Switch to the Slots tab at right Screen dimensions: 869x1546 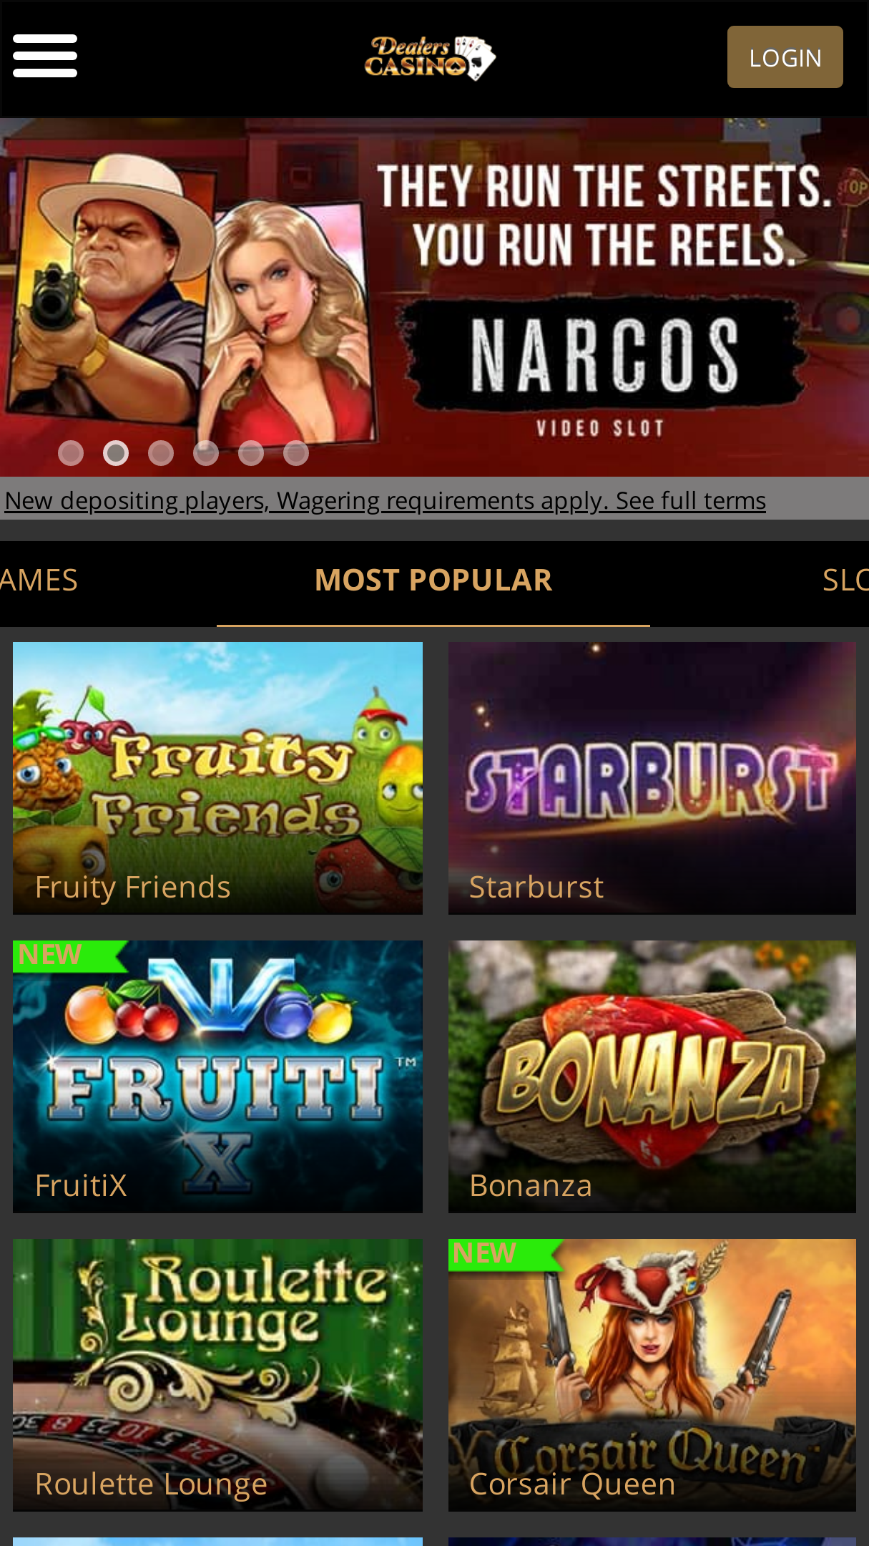coord(845,580)
